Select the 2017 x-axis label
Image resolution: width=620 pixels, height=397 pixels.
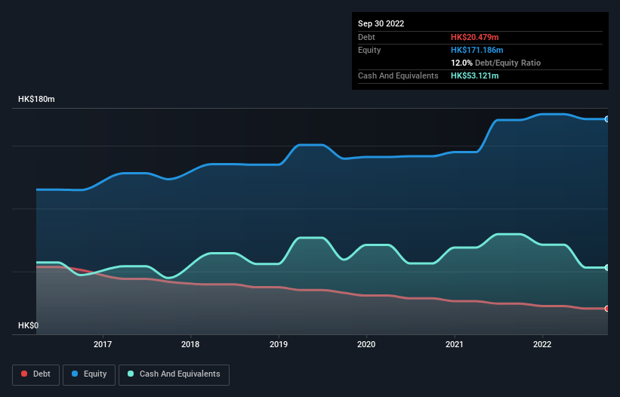(103, 344)
